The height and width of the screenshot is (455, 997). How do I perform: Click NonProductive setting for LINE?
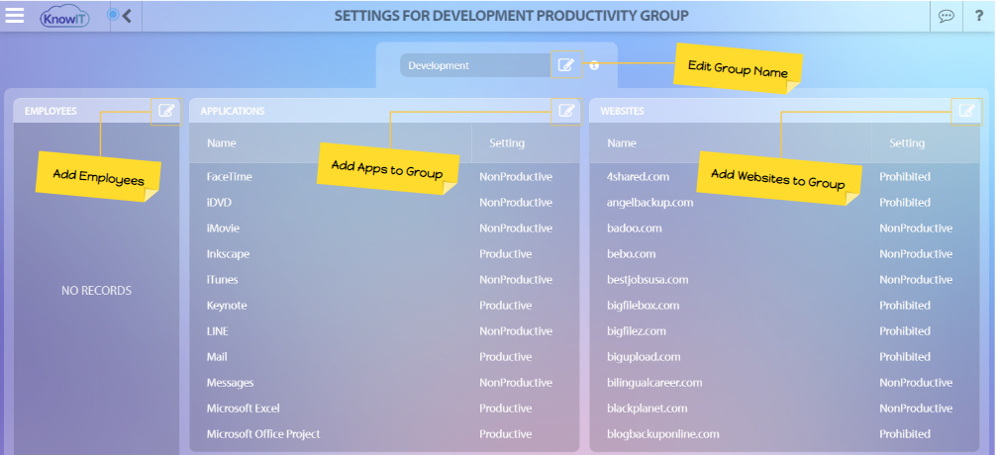point(516,331)
